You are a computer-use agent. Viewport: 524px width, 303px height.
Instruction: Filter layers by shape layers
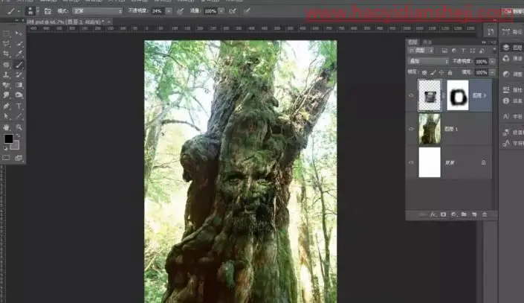click(473, 51)
